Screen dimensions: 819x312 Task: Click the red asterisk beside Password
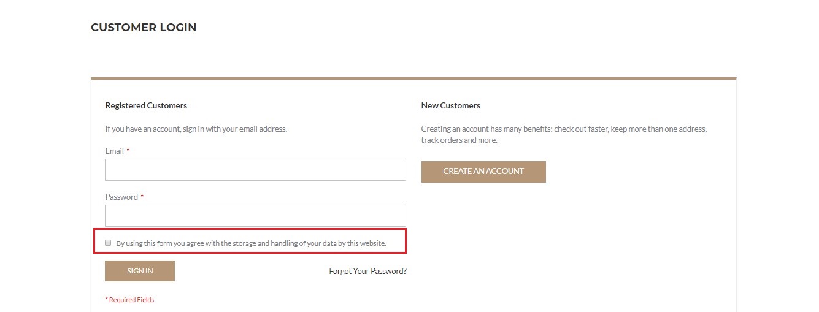pos(142,196)
